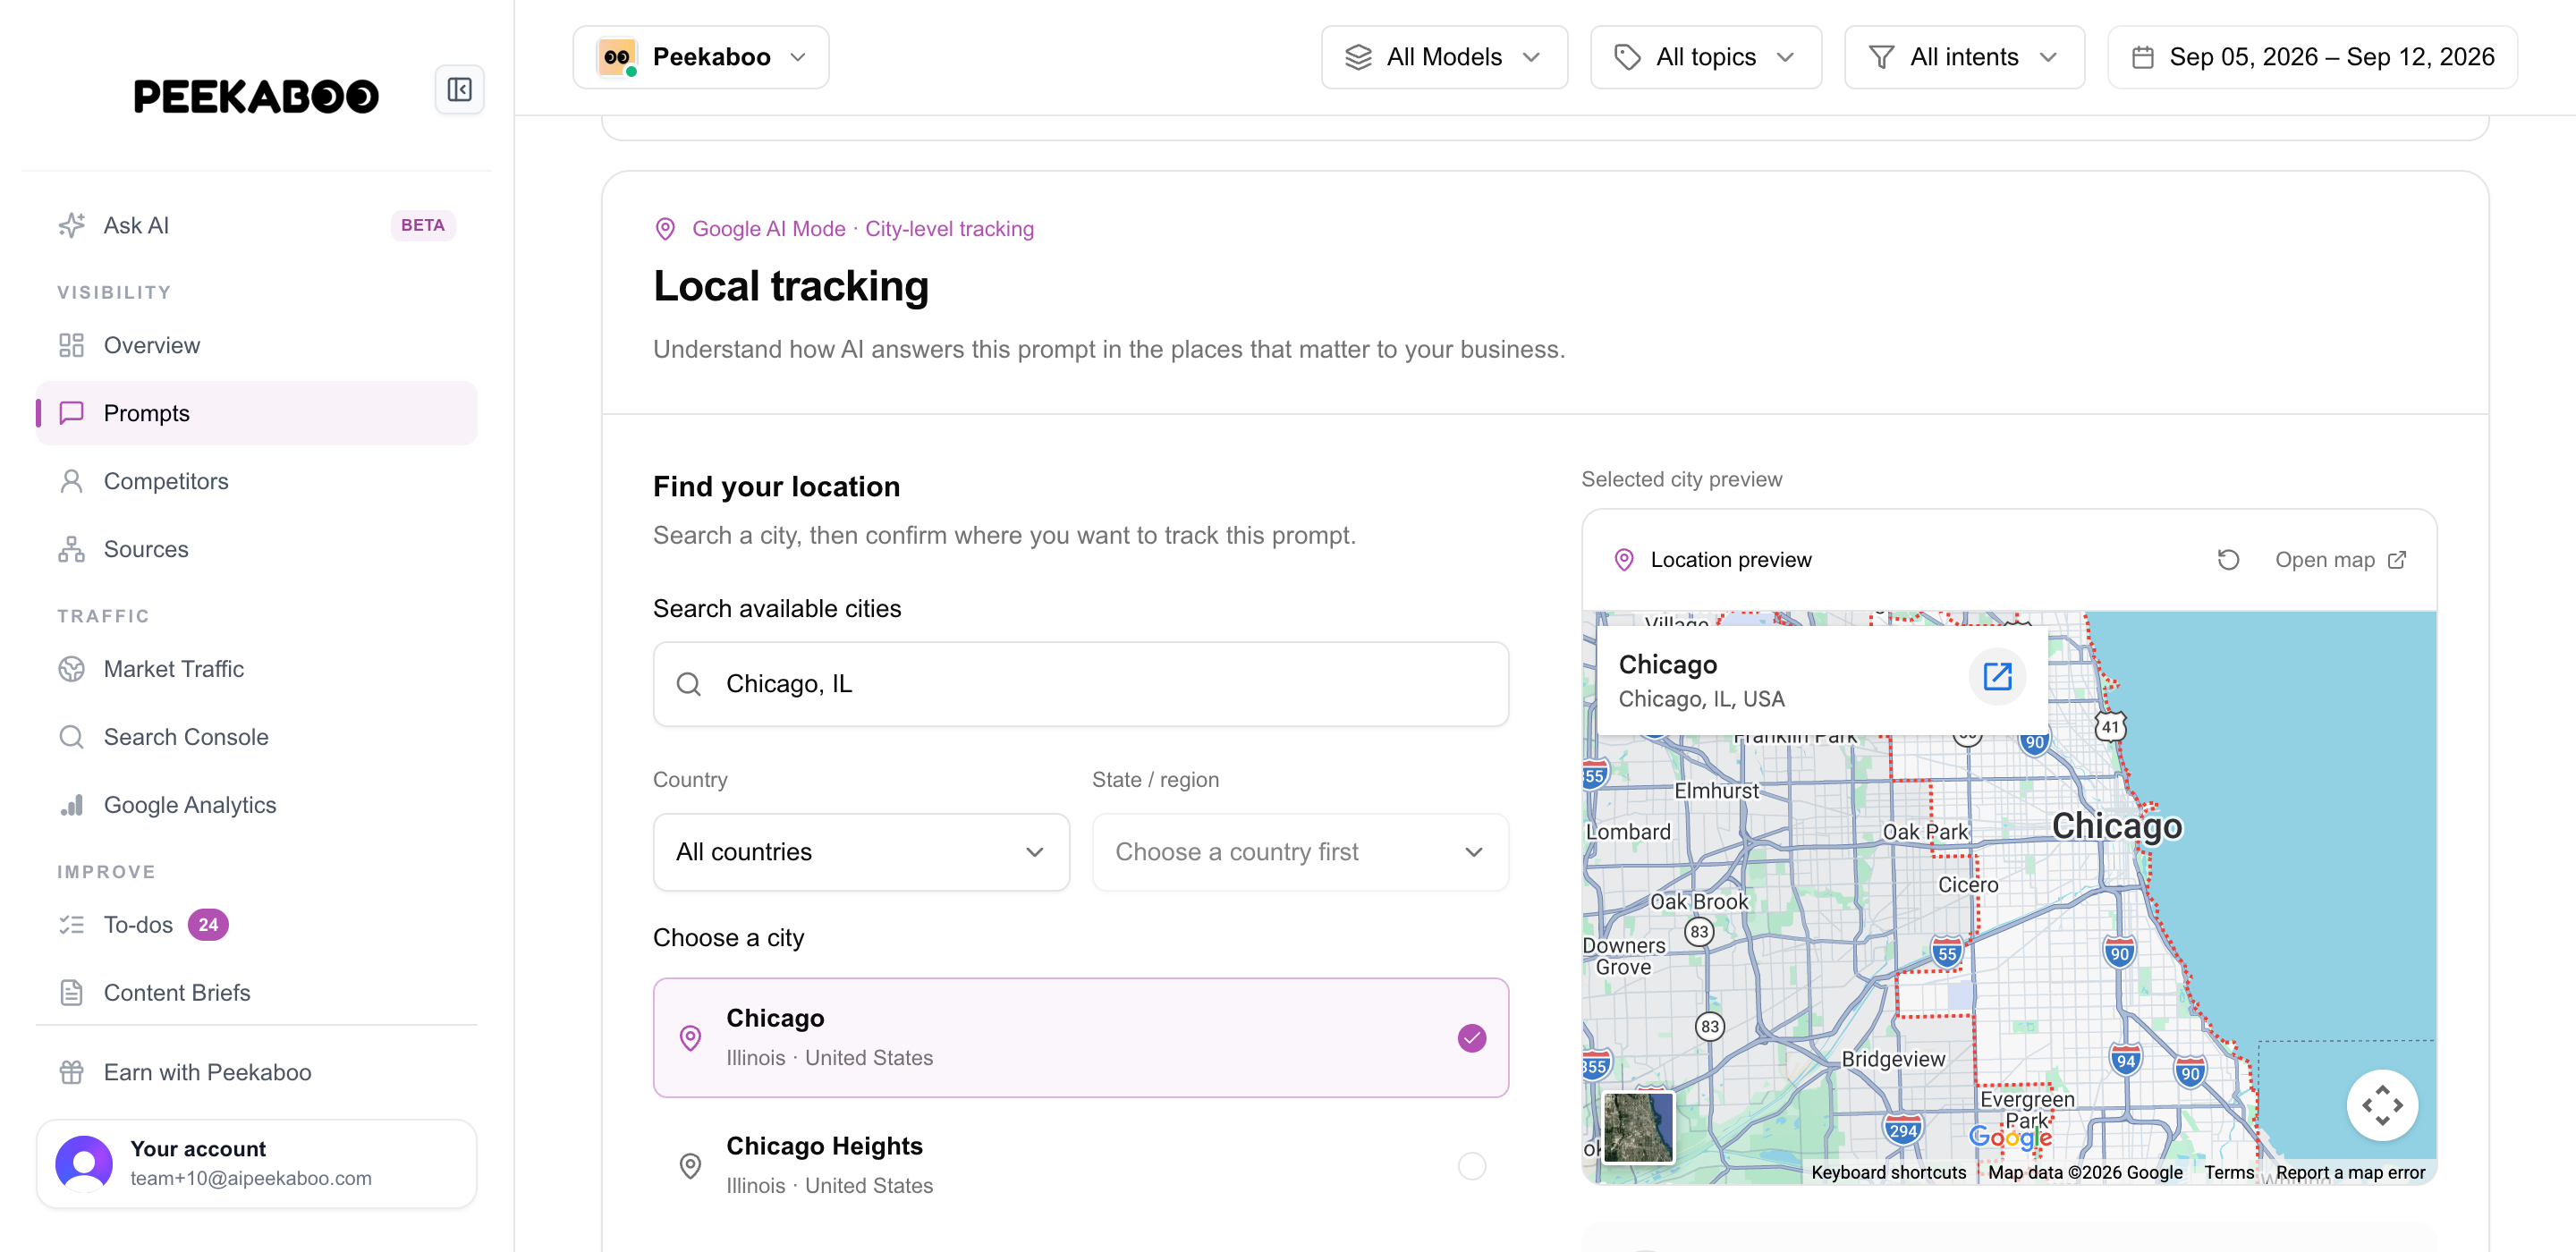
Task: Select Chicago Illinois city option
Action: (1080, 1038)
